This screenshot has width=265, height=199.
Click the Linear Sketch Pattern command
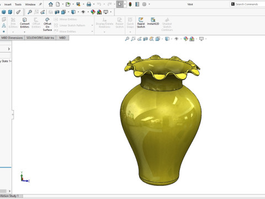coord(70,25)
